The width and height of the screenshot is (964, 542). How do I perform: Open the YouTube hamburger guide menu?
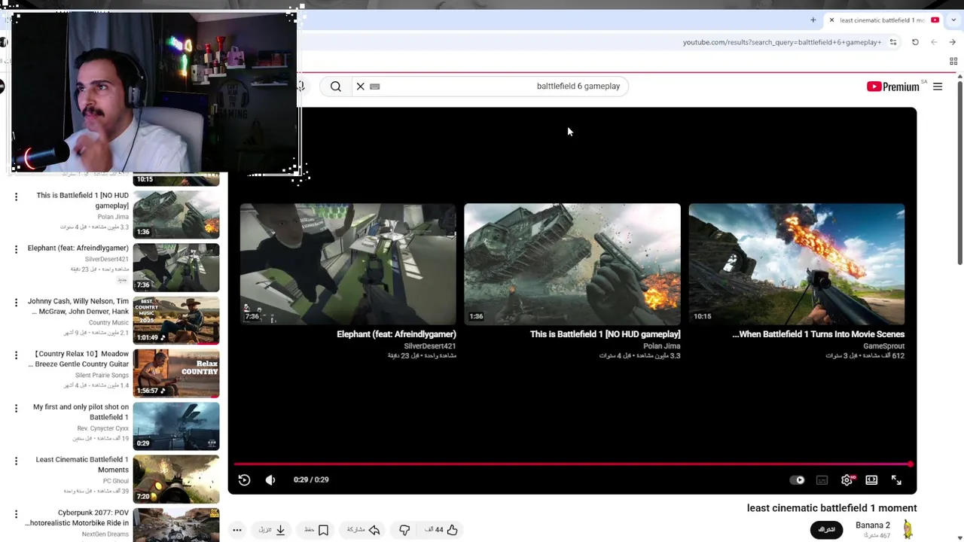(x=938, y=87)
